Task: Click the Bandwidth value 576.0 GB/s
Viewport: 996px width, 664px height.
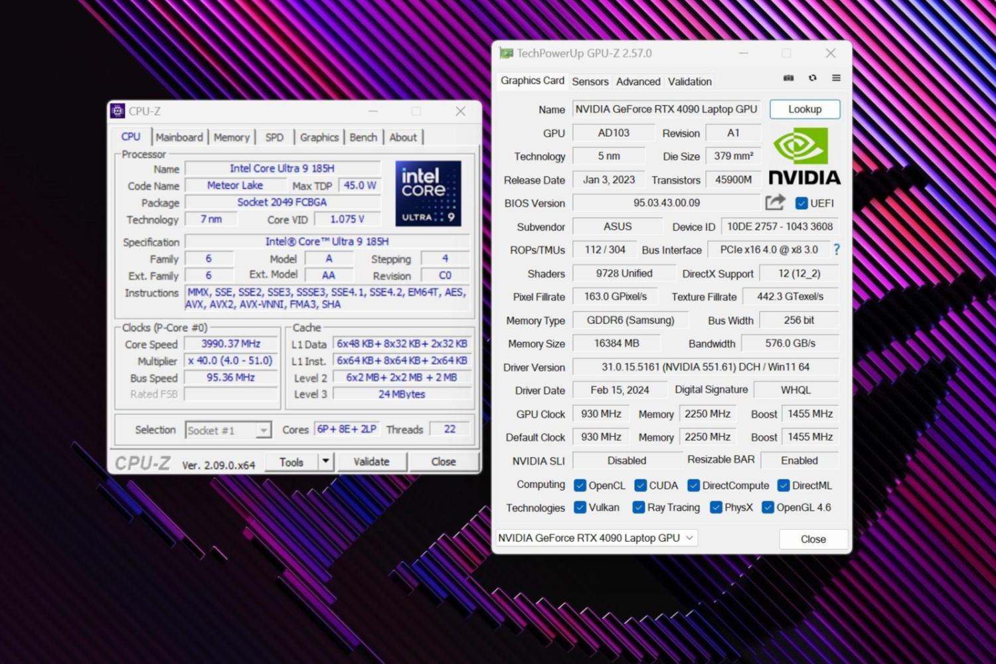Action: tap(790, 343)
